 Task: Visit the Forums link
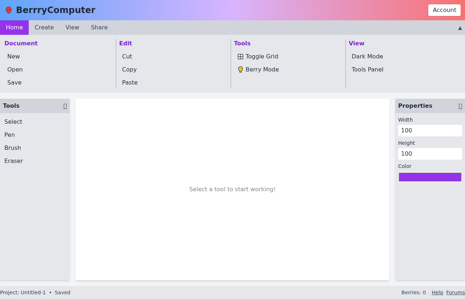tap(456, 292)
